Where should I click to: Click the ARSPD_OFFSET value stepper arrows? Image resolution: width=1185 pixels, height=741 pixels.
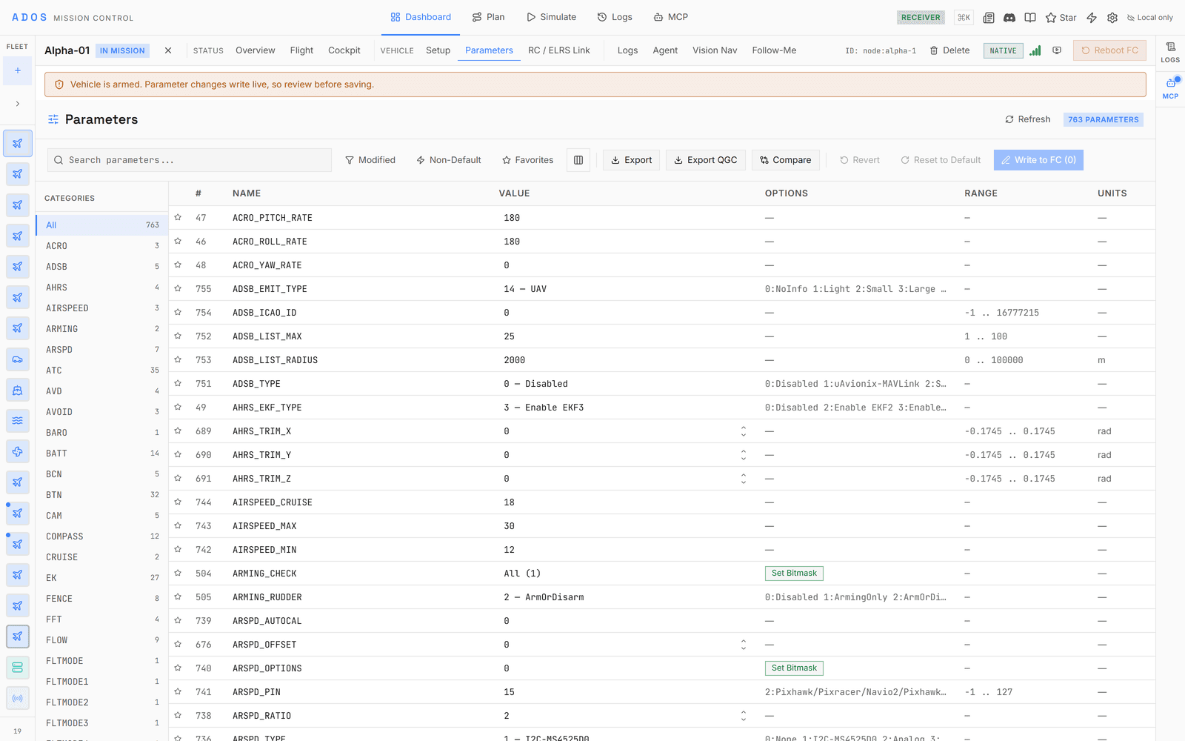744,645
